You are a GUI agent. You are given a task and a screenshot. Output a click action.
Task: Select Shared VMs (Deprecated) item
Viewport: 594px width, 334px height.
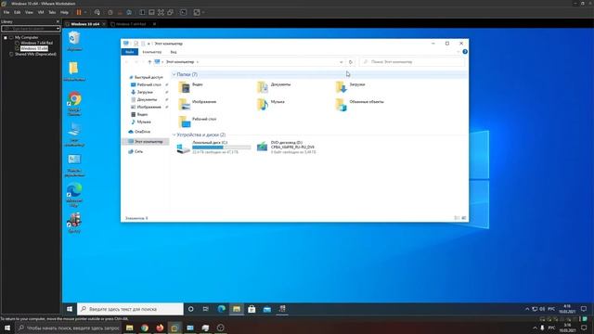coord(35,54)
